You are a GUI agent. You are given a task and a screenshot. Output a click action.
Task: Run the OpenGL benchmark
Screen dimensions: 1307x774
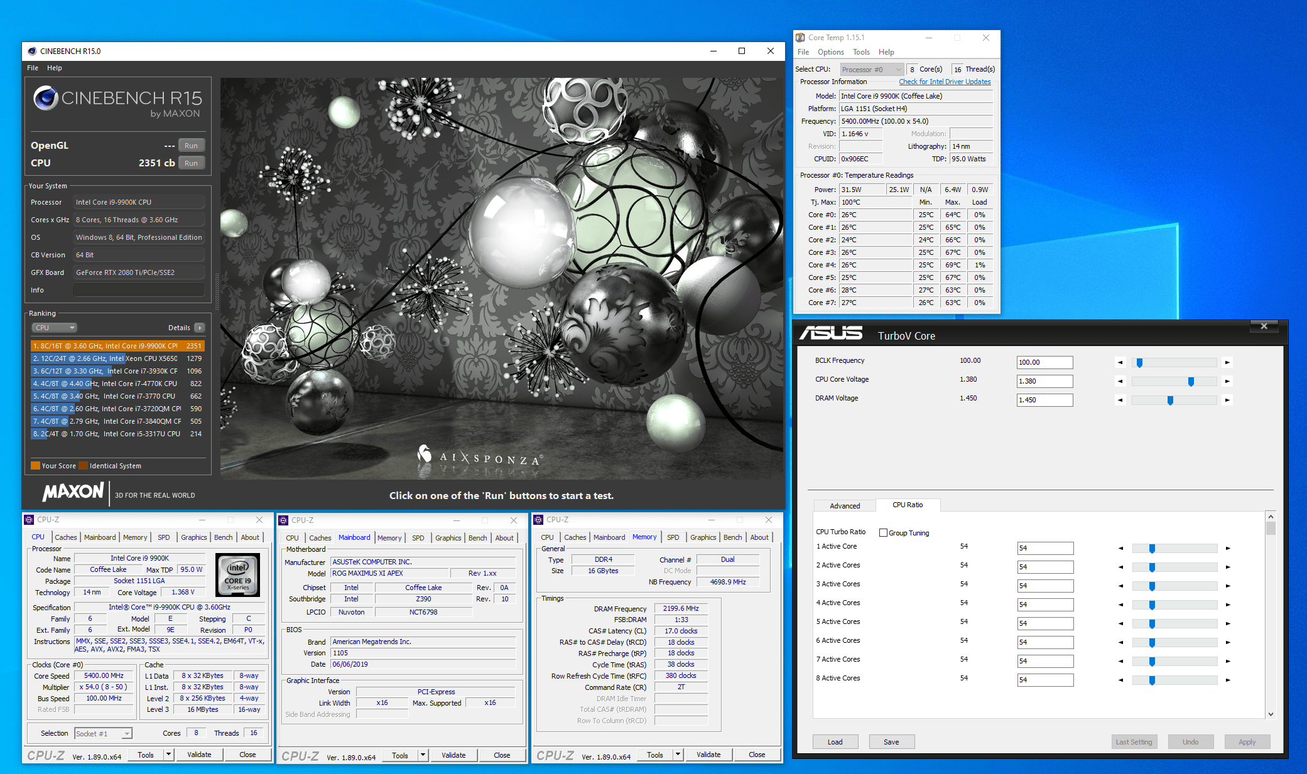pyautogui.click(x=191, y=146)
